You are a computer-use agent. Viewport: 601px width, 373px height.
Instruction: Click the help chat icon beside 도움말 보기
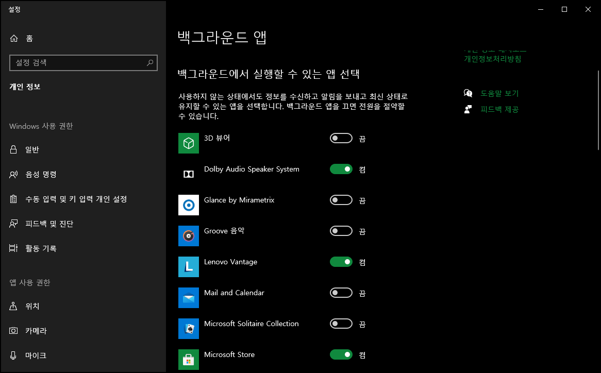click(x=468, y=93)
